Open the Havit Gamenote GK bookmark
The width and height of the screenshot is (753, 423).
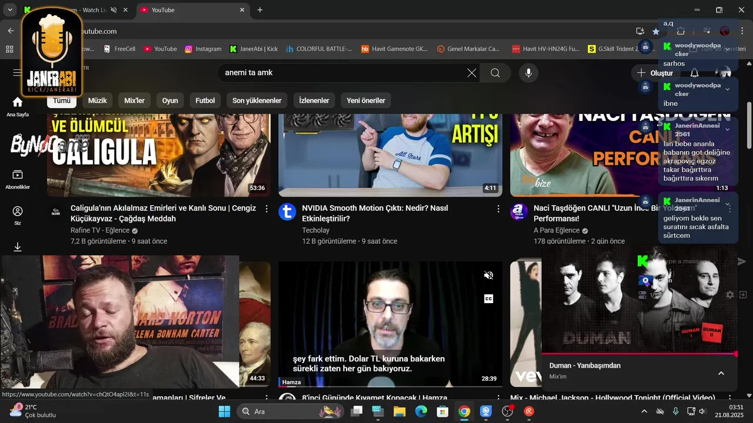pos(395,49)
